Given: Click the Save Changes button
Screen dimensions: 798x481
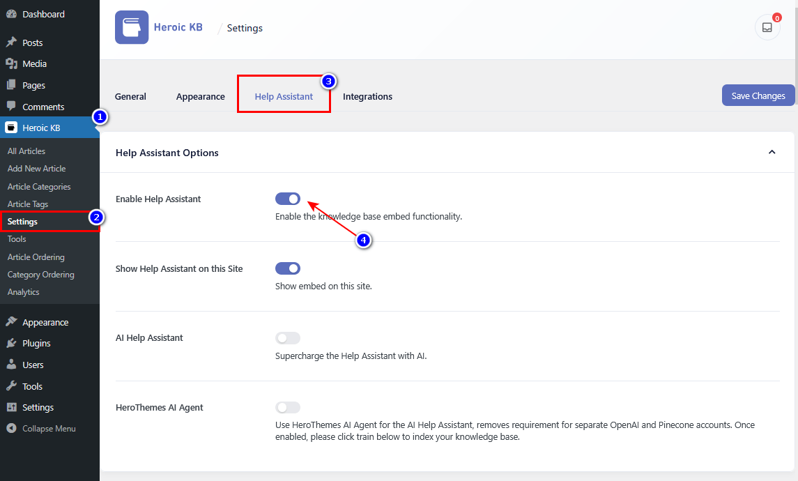Looking at the screenshot, I should pyautogui.click(x=758, y=96).
